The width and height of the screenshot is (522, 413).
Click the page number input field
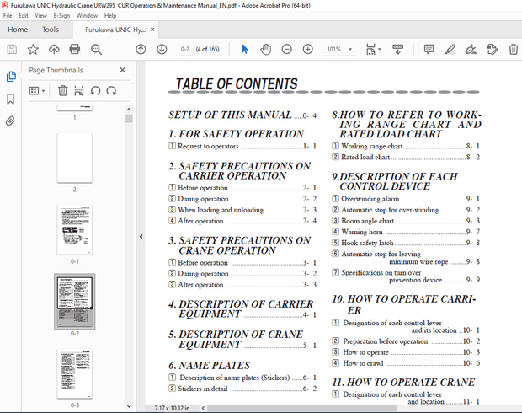(x=184, y=50)
